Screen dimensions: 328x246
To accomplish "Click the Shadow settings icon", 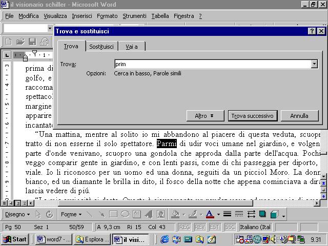I will pos(262,214).
